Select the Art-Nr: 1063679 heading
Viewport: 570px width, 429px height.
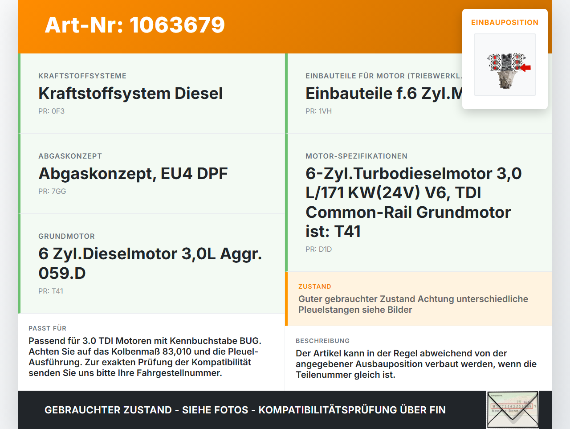tap(135, 25)
